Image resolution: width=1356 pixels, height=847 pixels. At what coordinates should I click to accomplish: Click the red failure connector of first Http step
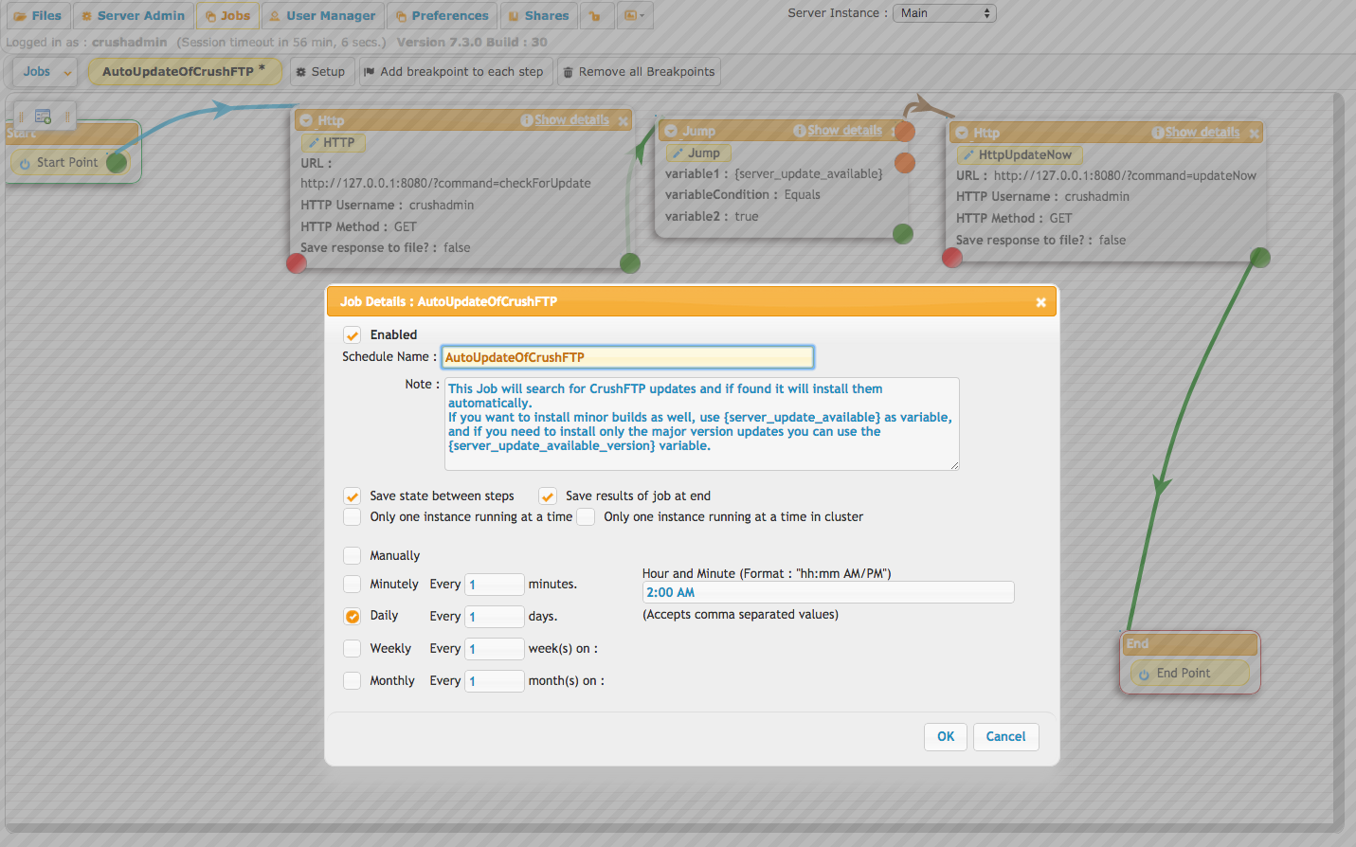click(x=297, y=263)
